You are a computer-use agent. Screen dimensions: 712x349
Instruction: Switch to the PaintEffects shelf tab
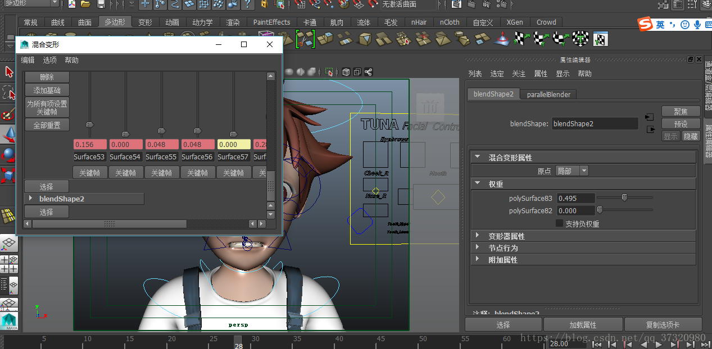[x=271, y=22]
